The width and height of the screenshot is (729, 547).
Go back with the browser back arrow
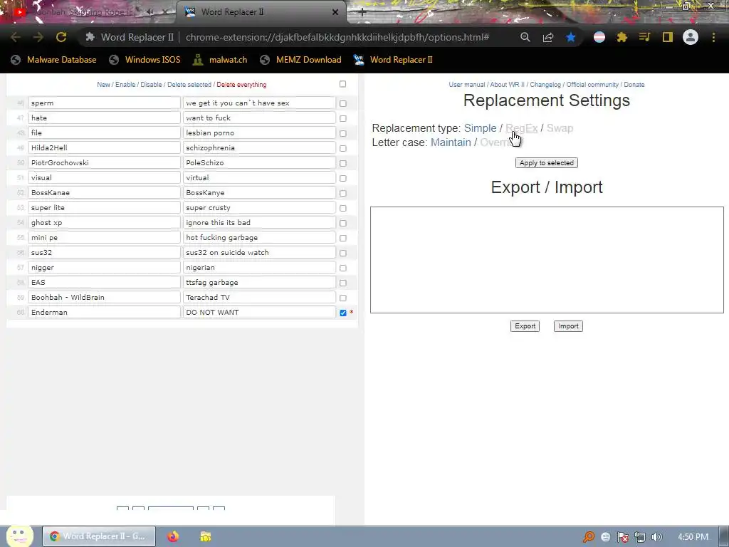(16, 37)
